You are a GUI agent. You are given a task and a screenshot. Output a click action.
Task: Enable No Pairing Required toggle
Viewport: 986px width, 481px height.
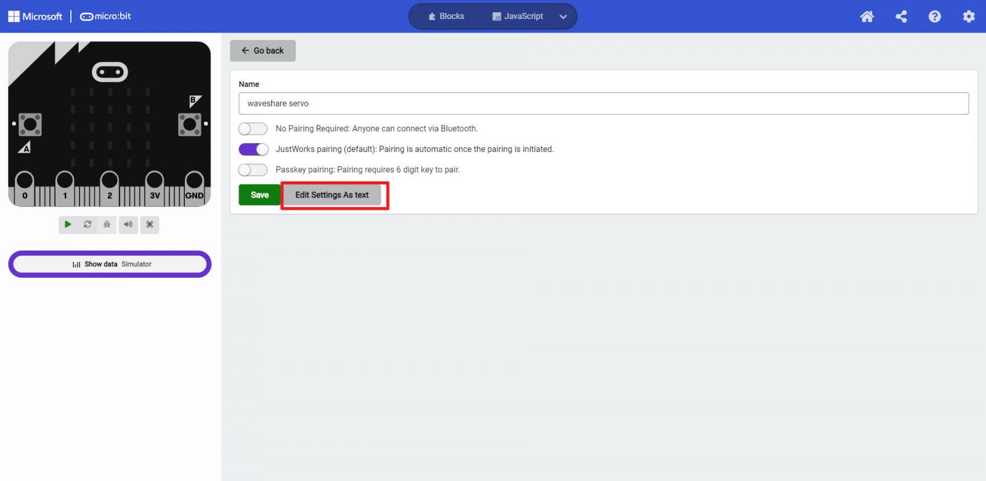coord(253,129)
